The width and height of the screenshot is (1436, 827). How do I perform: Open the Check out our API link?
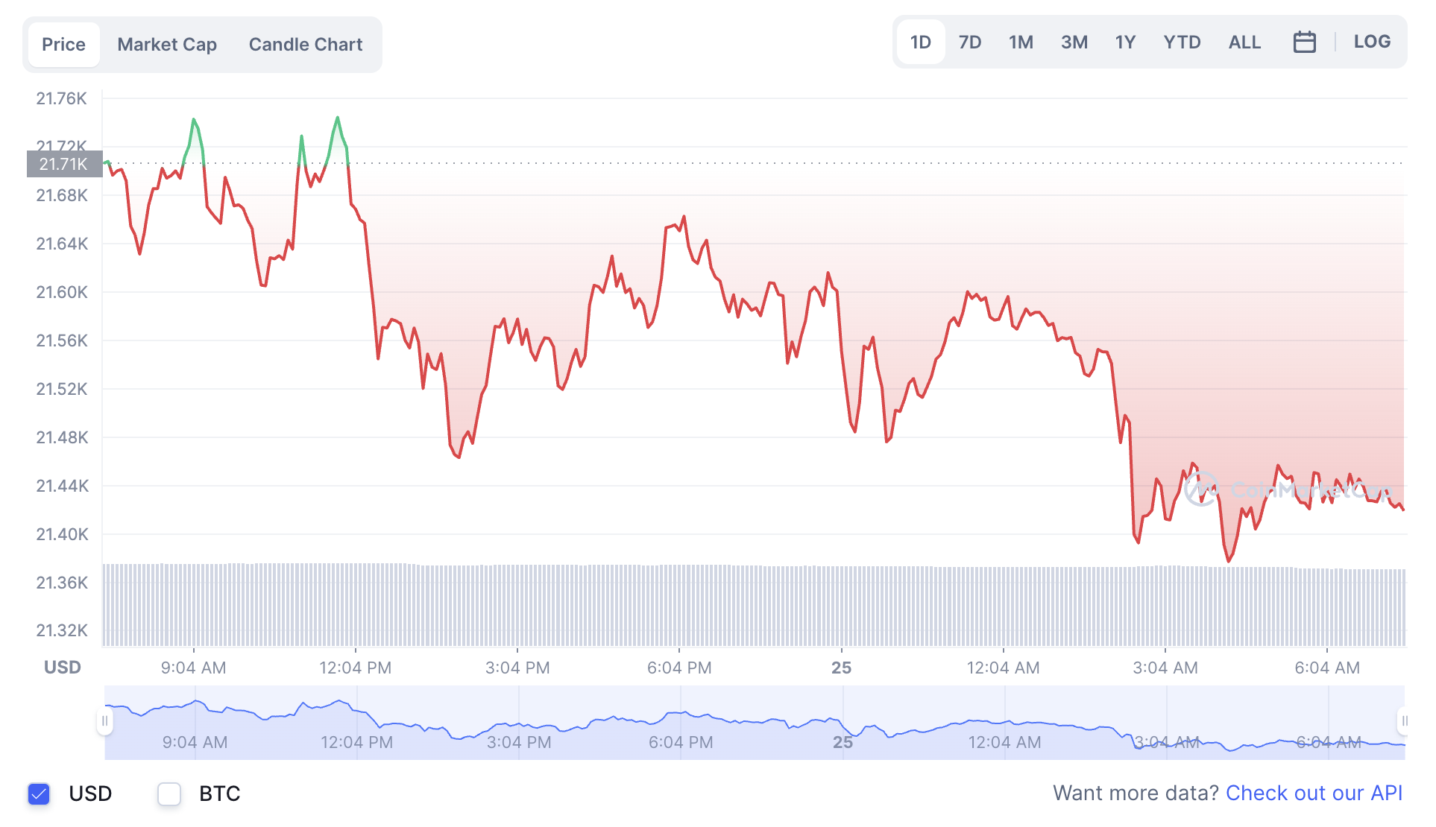pos(1314,793)
